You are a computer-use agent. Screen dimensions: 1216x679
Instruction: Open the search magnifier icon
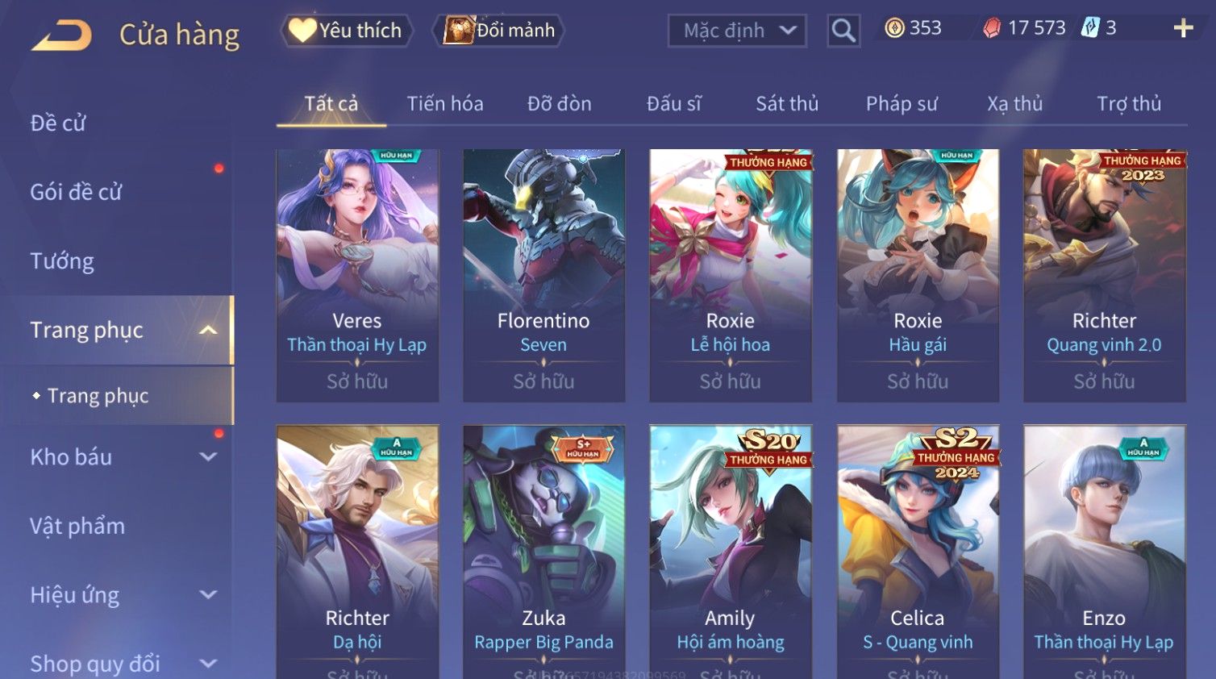coord(843,31)
